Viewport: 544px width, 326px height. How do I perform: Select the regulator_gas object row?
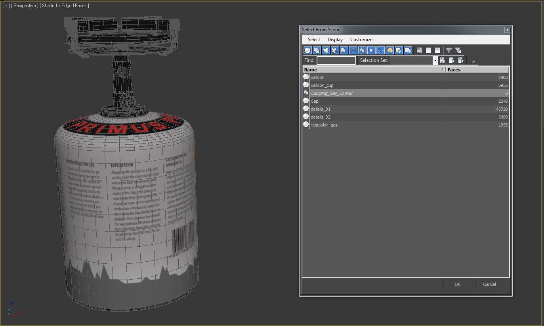coord(406,125)
